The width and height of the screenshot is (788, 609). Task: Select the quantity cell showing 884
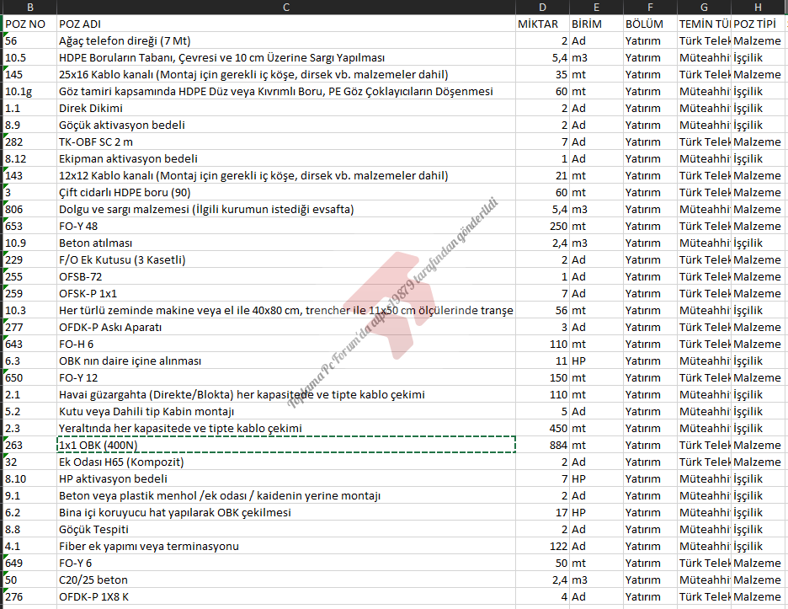pyautogui.click(x=542, y=445)
